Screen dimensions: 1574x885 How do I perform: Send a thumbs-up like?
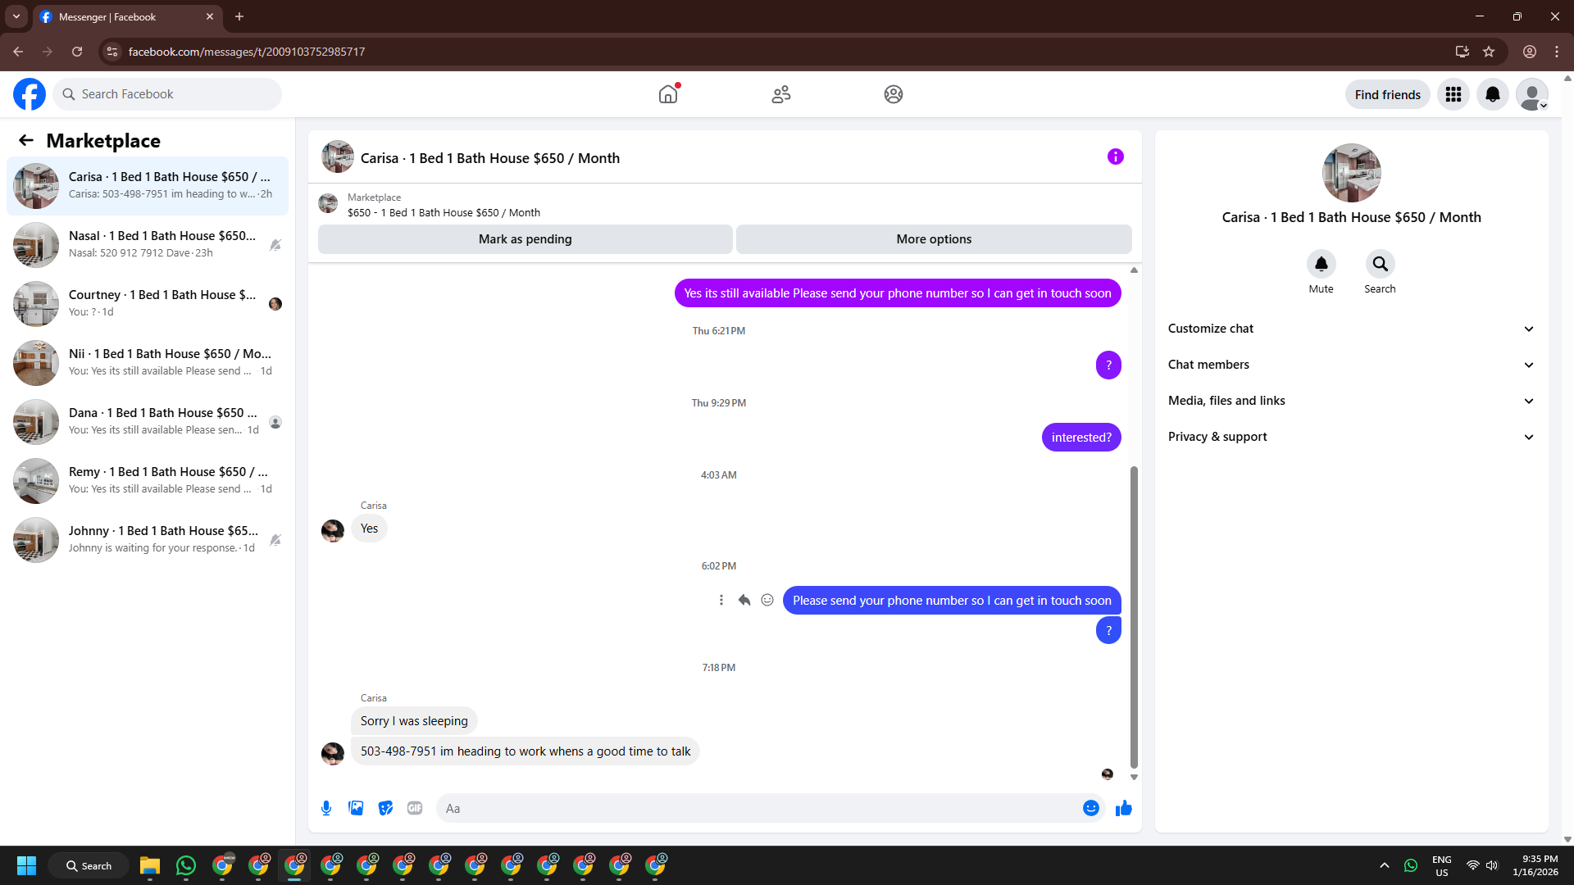click(1123, 808)
